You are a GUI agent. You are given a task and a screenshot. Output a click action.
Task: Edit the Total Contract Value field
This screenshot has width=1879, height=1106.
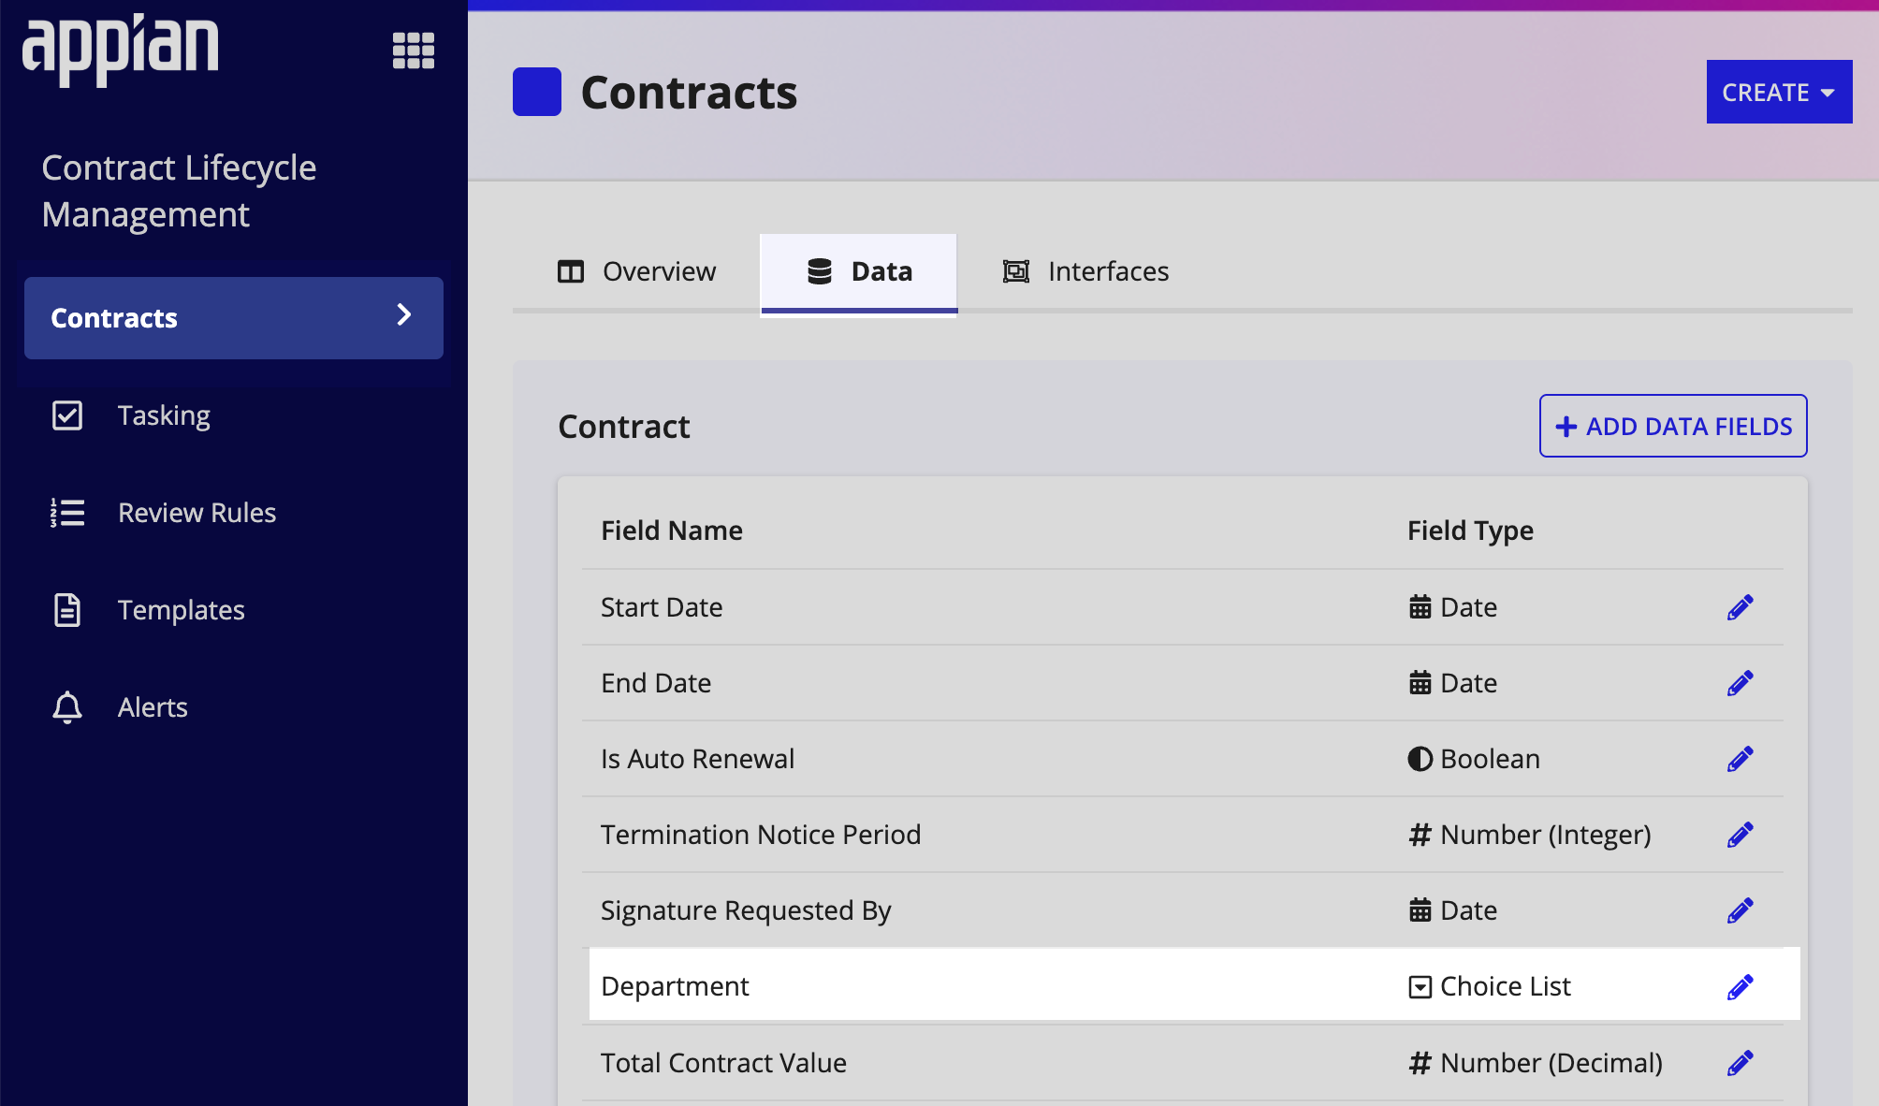1741,1063
